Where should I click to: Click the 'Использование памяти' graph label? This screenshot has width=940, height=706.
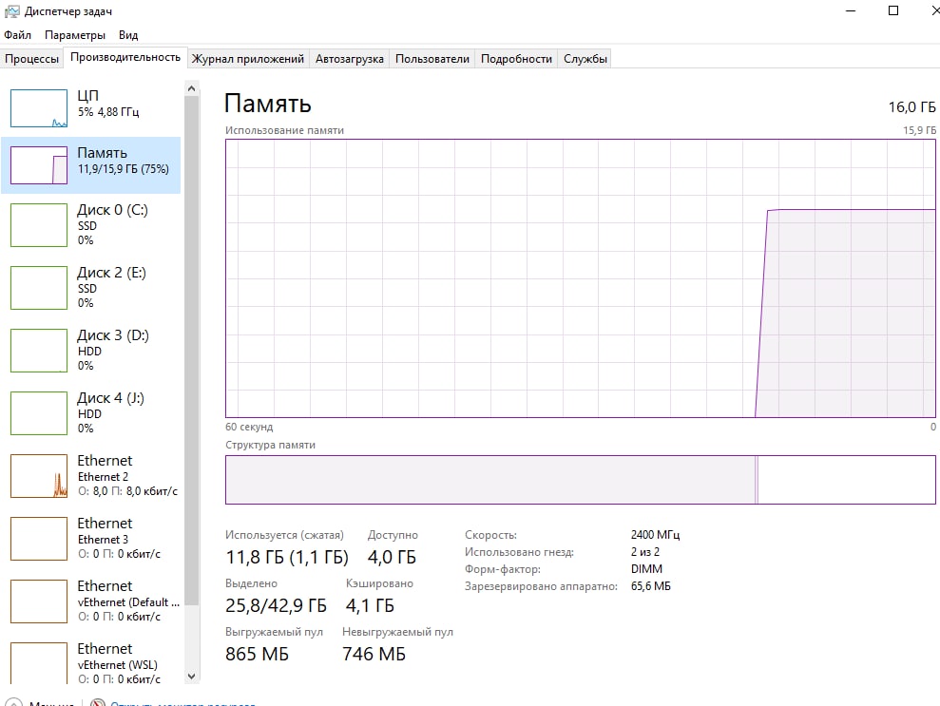coord(284,130)
